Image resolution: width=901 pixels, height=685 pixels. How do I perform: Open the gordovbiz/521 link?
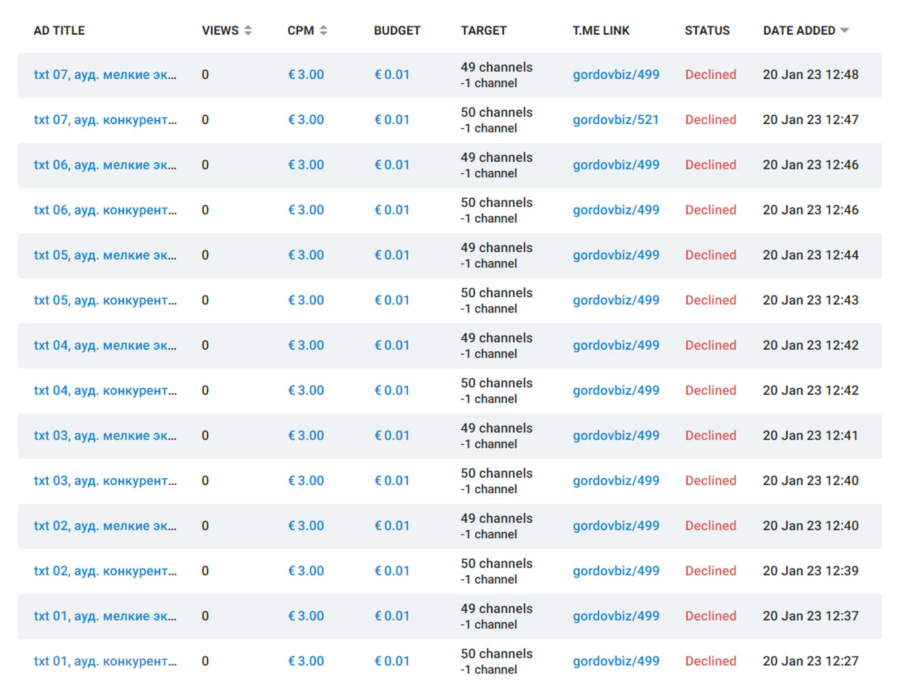615,120
